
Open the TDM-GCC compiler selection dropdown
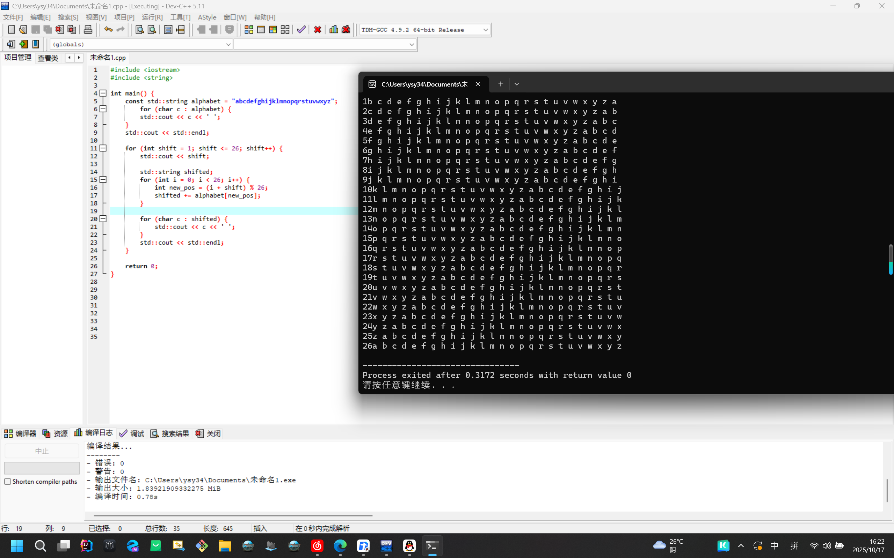pos(485,30)
